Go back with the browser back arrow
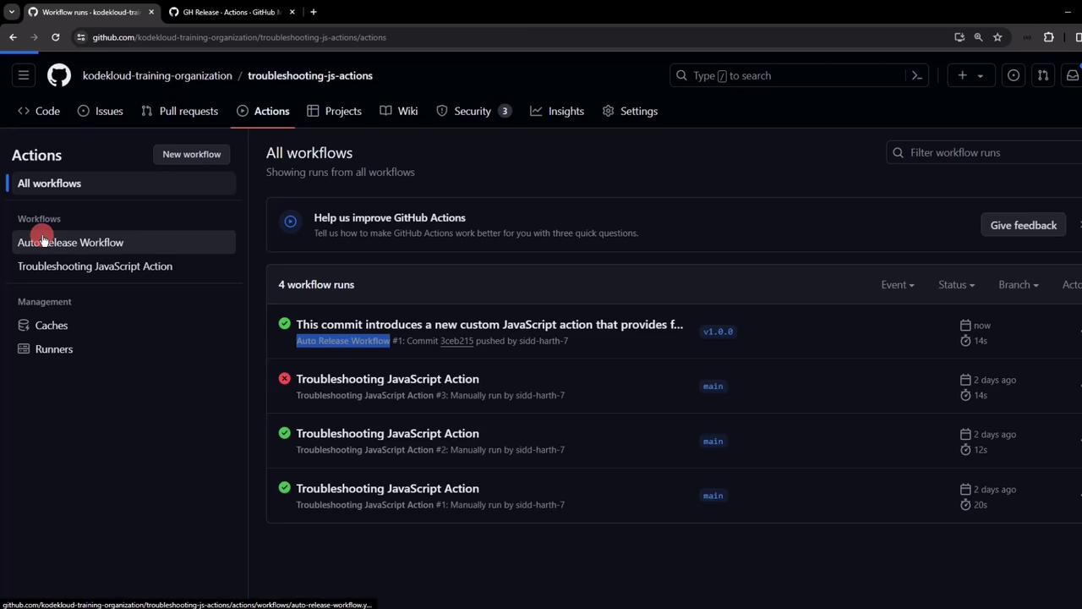1082x609 pixels. [x=13, y=37]
